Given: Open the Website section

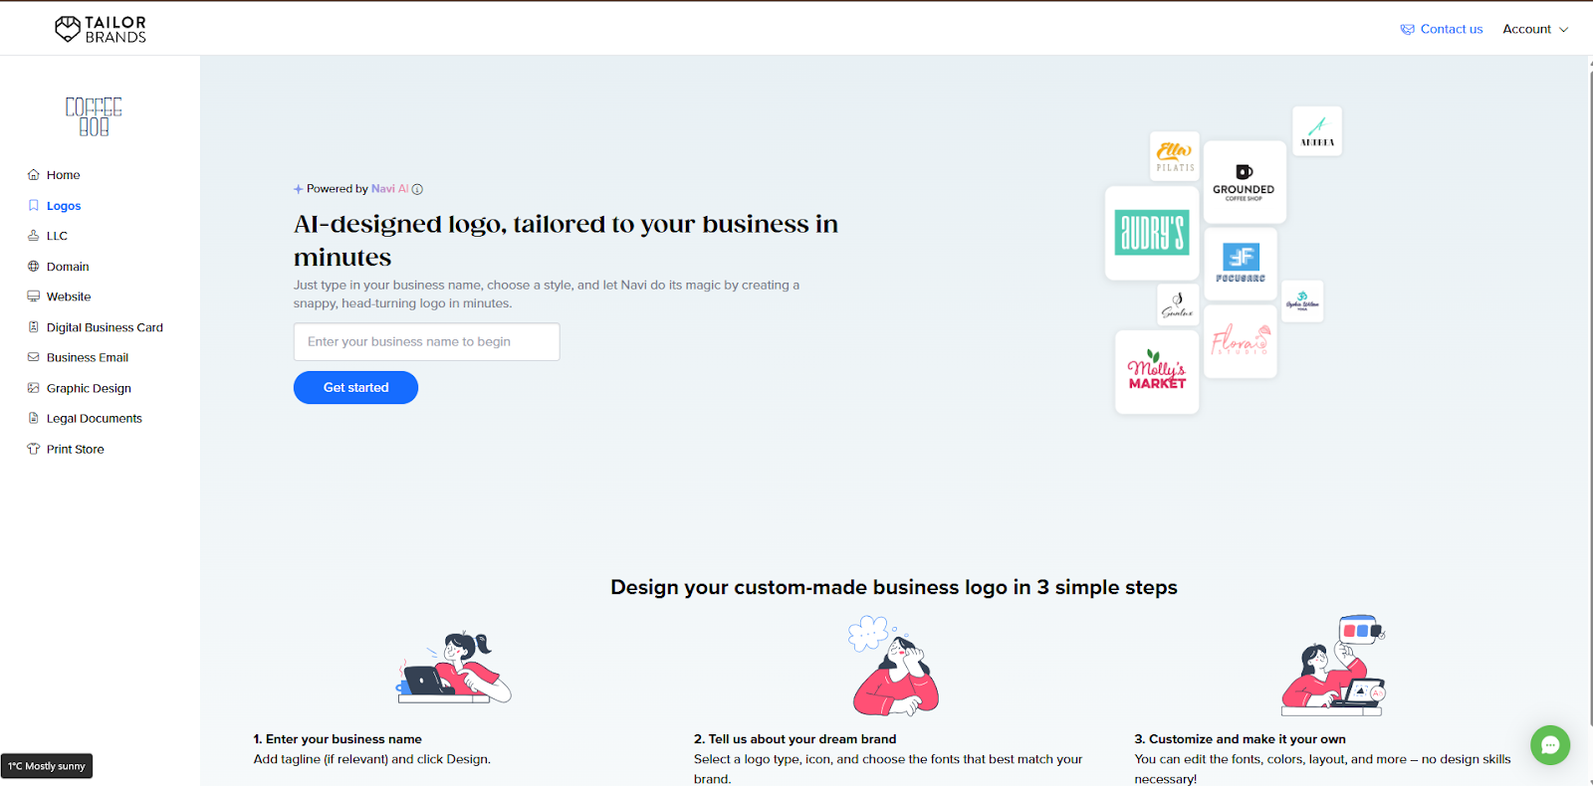Looking at the screenshot, I should [x=69, y=296].
